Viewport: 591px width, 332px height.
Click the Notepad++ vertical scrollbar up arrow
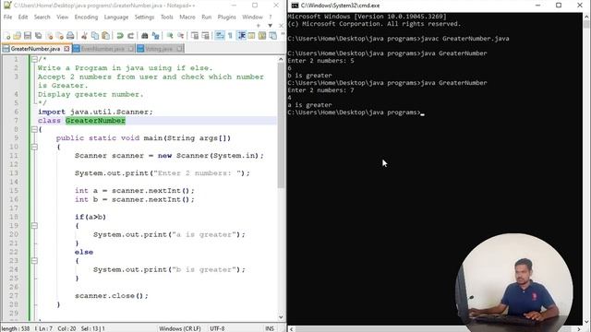(x=281, y=59)
